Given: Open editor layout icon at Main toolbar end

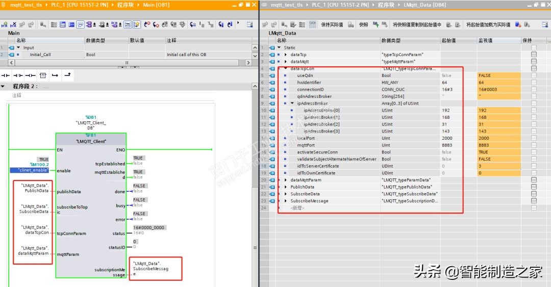Looking at the screenshot, I should point(249,24).
